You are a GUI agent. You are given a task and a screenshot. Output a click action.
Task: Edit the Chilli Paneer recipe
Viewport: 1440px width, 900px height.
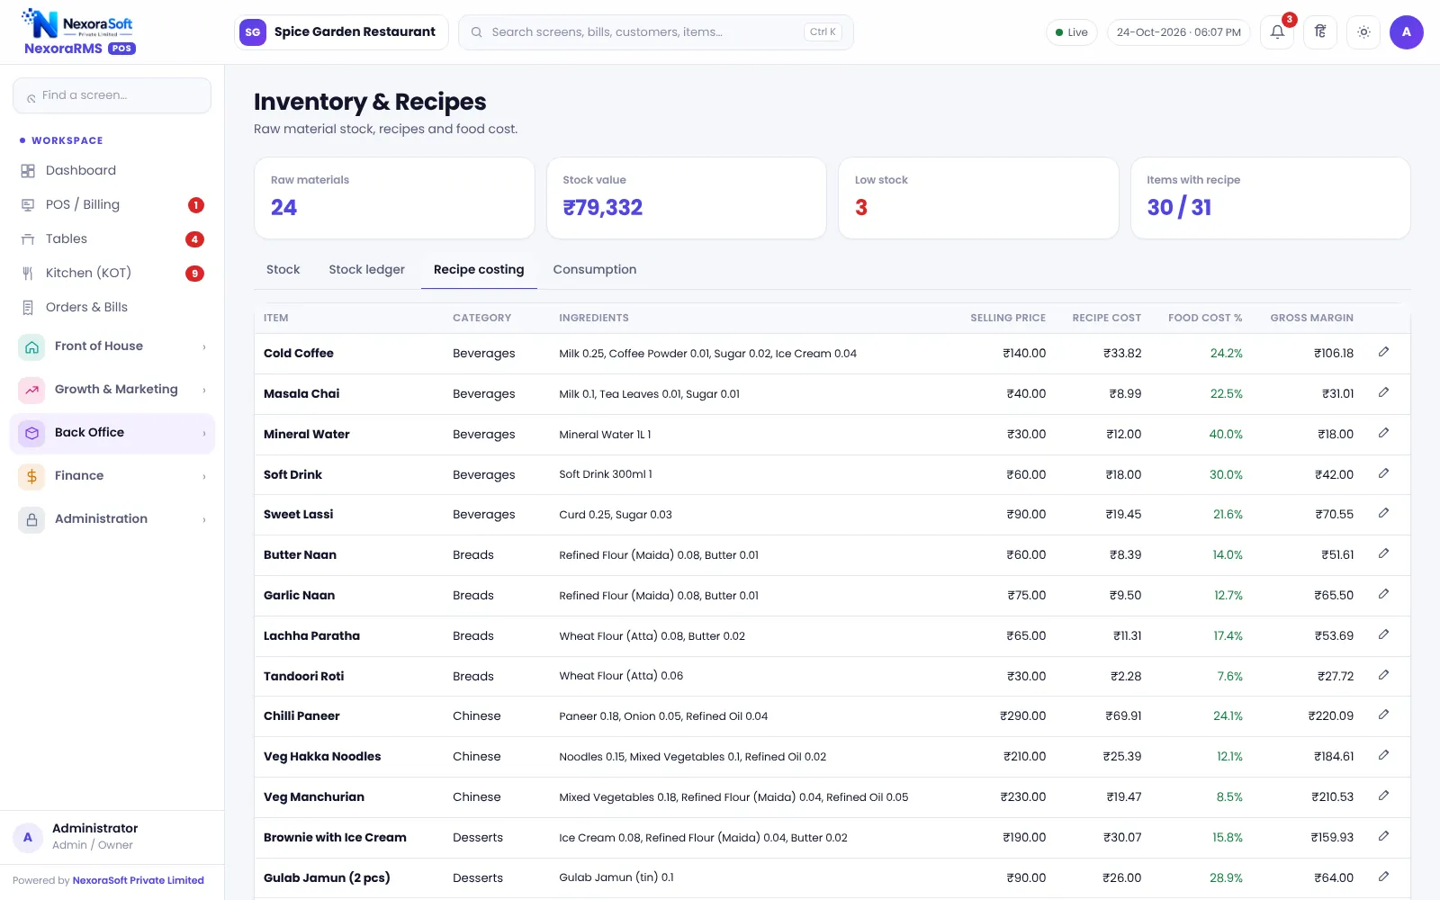[1383, 715]
